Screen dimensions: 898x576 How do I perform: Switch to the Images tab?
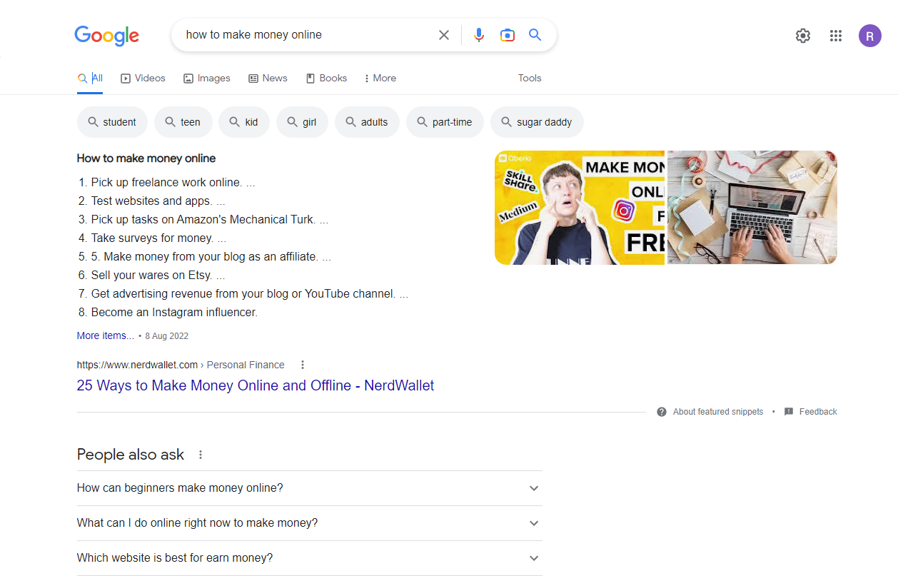point(207,79)
